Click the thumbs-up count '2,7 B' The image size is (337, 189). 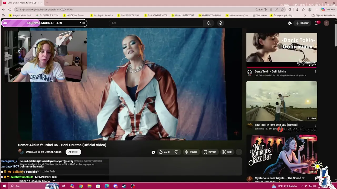pos(167,152)
